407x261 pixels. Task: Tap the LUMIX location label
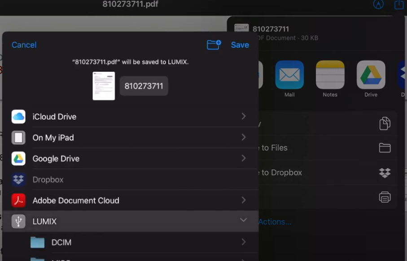tap(44, 221)
